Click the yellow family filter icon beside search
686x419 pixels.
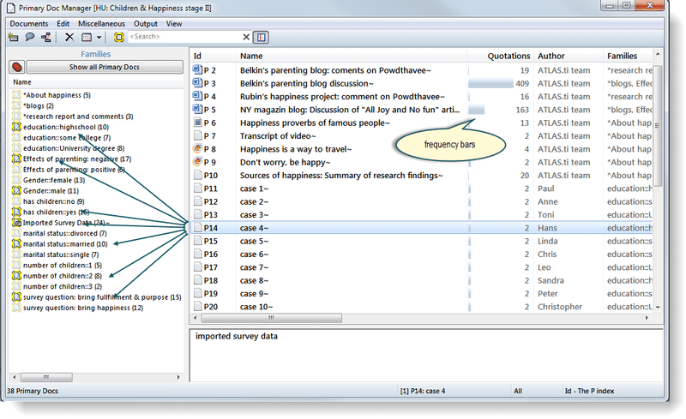click(x=119, y=37)
